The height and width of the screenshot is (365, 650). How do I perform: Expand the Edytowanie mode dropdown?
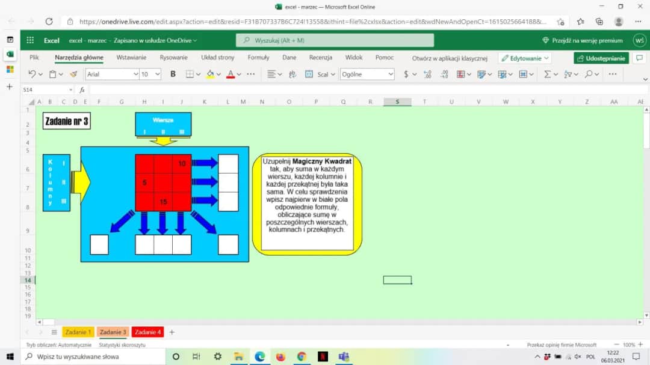[x=546, y=58]
